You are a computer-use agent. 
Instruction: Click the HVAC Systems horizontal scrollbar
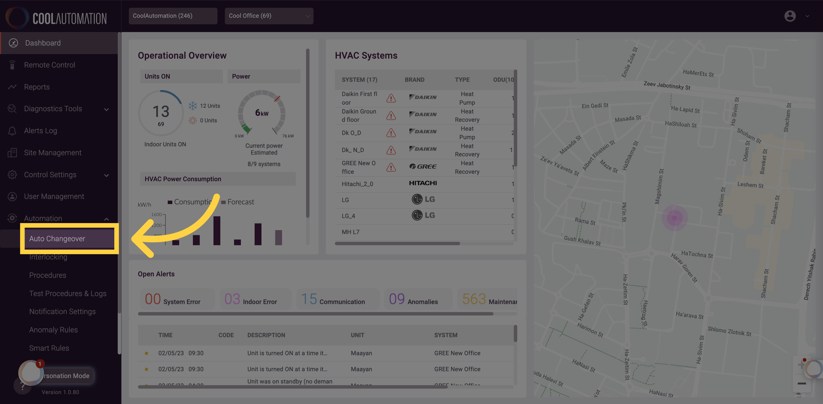[397, 243]
